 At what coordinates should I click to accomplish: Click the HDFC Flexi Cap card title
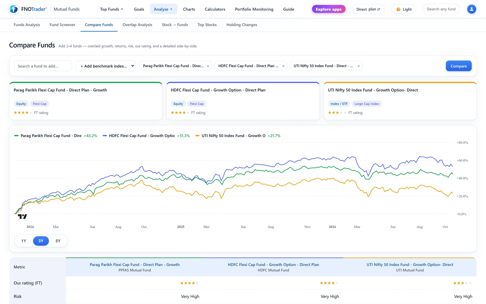(x=218, y=90)
